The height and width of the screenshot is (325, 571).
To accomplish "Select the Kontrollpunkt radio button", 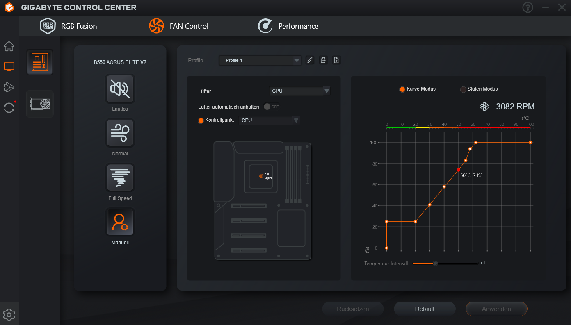I will click(x=201, y=120).
